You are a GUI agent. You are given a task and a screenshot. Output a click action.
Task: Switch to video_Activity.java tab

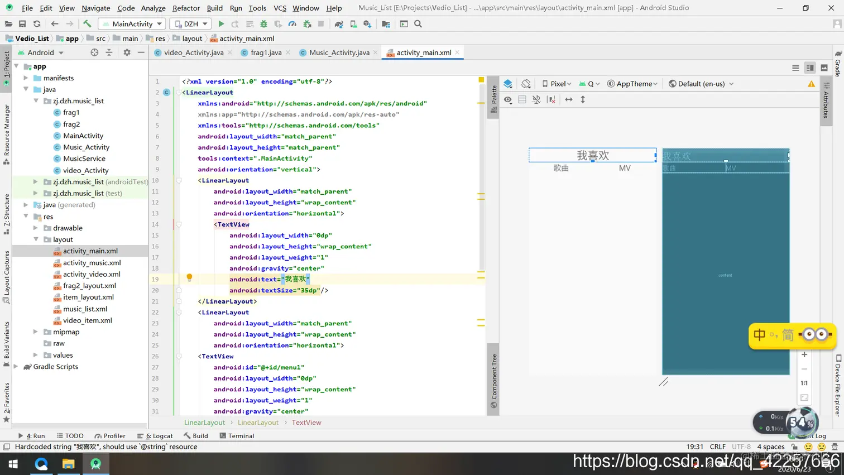click(193, 52)
